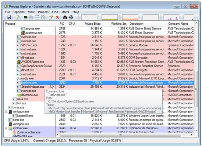Click the Save toolbar icon
The width and height of the screenshot is (202, 147).
tap(9, 17)
